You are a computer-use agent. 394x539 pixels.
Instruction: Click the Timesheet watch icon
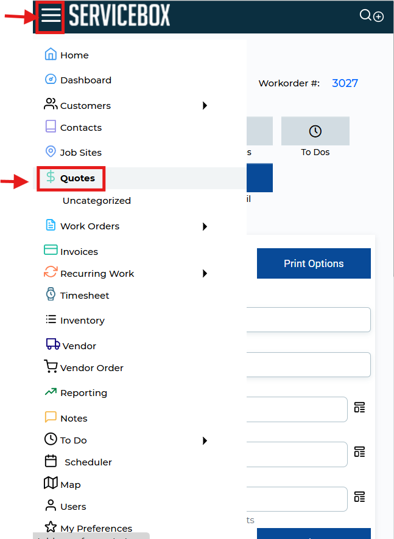click(x=51, y=294)
